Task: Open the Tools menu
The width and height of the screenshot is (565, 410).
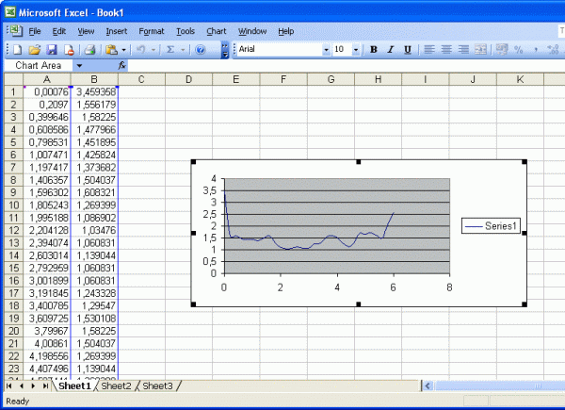Action: [186, 31]
